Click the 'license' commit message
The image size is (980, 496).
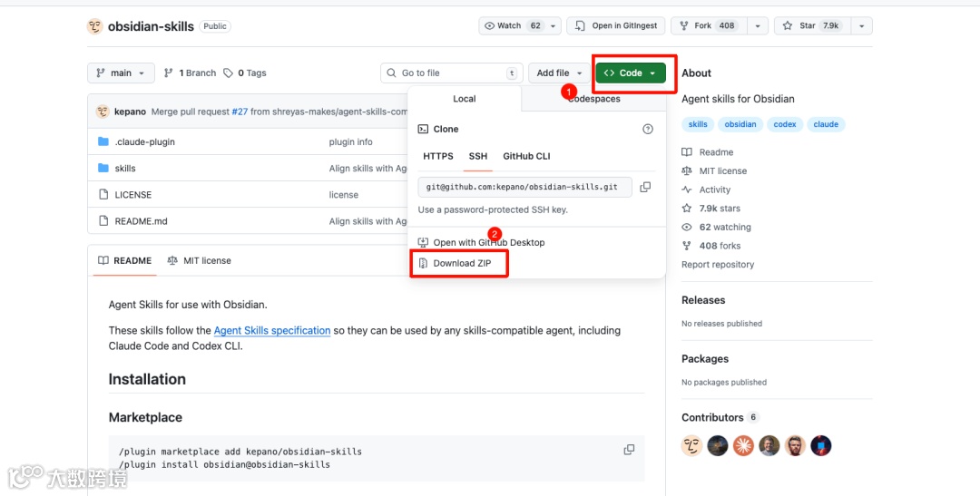click(x=344, y=195)
